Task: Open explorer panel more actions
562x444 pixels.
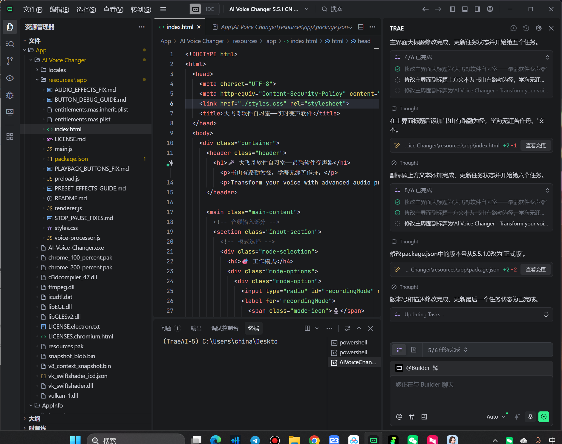Action: click(x=142, y=27)
